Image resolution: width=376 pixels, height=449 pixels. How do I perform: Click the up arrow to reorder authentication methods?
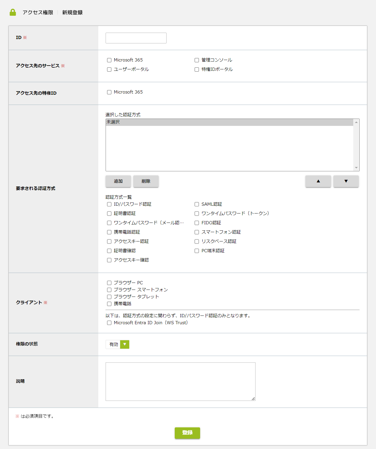coord(318,181)
